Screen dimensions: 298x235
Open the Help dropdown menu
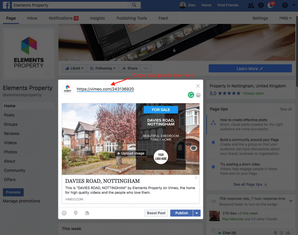tap(285, 18)
